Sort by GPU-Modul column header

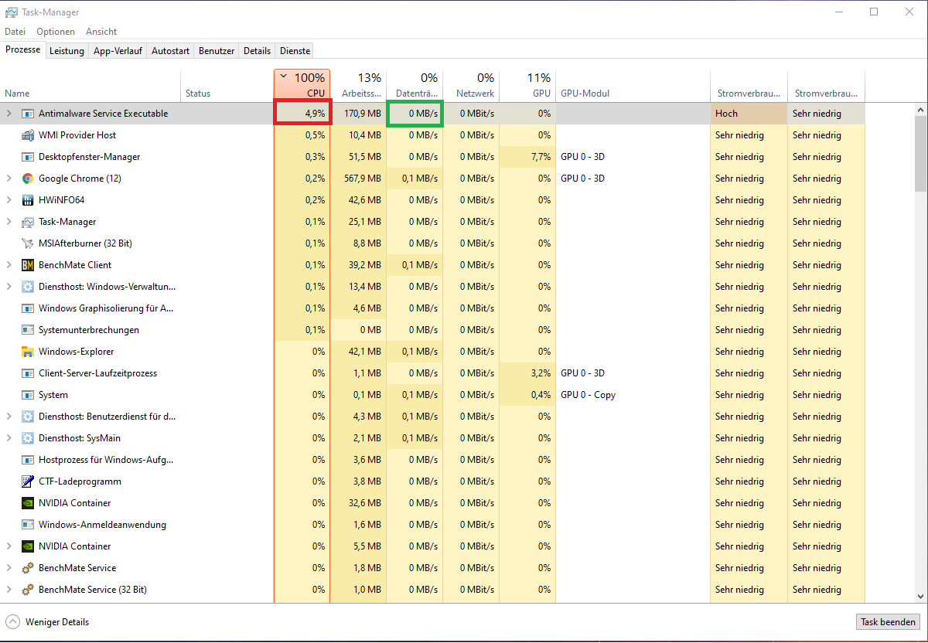633,85
